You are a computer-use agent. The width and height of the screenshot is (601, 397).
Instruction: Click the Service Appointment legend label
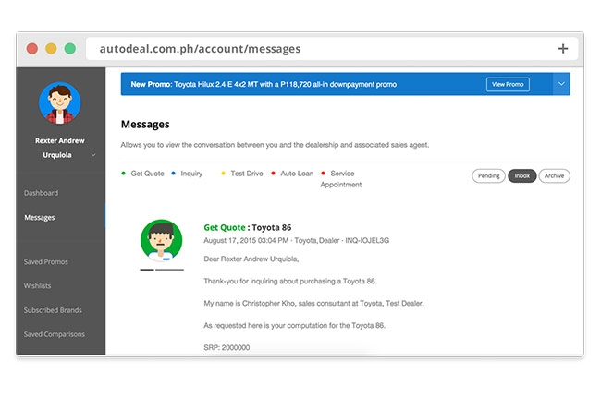[341, 179]
